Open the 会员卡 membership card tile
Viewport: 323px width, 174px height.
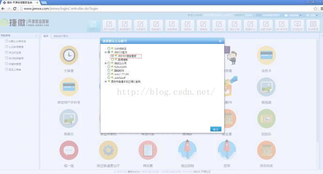266,55
